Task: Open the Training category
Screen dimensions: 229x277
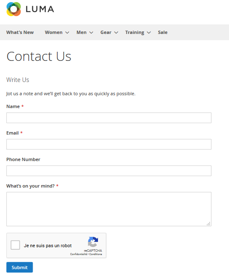Action: pos(135,32)
